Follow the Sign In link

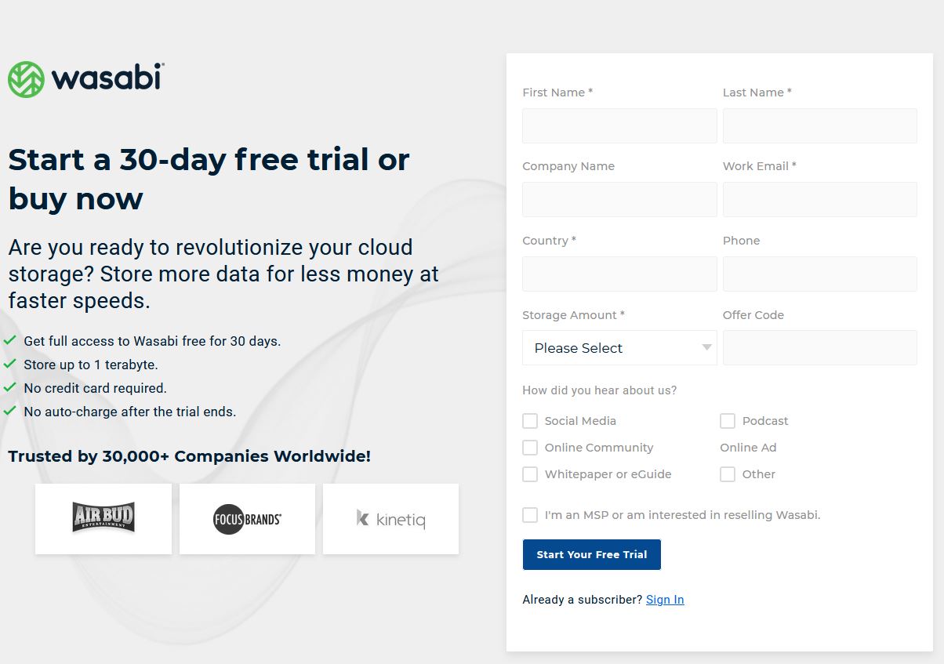tap(665, 600)
